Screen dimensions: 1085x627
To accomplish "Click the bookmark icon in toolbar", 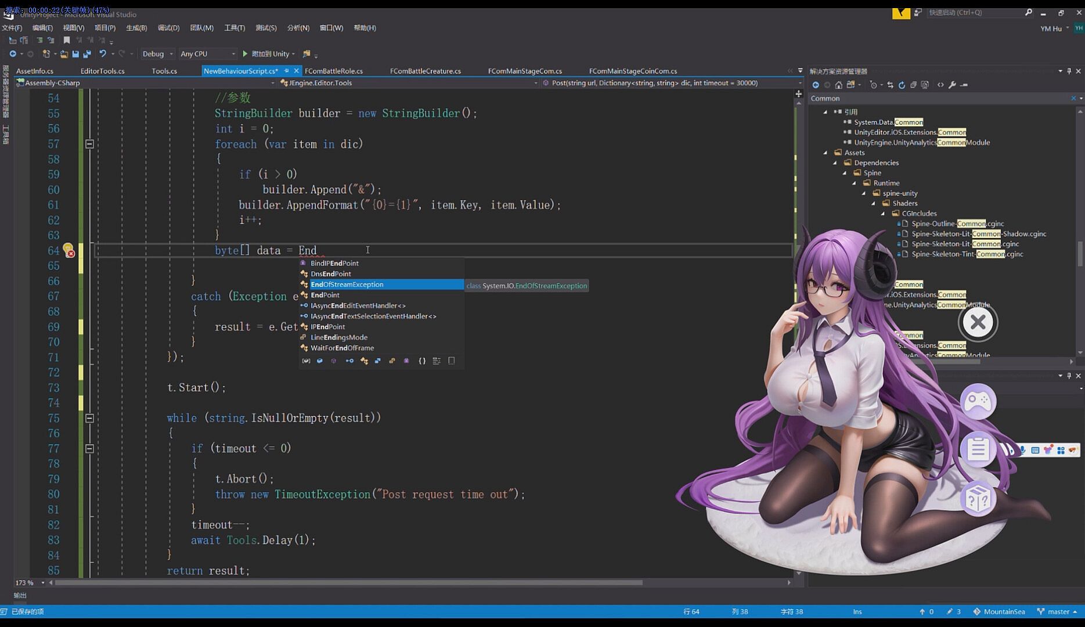I will [x=67, y=40].
